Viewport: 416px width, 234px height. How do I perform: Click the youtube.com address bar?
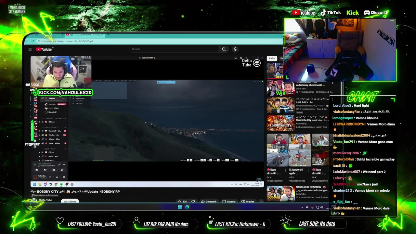[159, 41]
